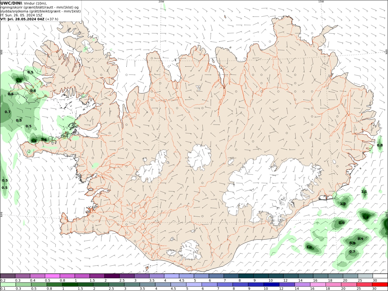Select the 'VT: þri. 28.05.2024 04Z' valid time line
Screen dimensions: 388x291
click(22, 19)
